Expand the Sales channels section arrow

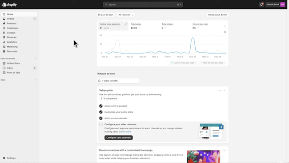35,59
